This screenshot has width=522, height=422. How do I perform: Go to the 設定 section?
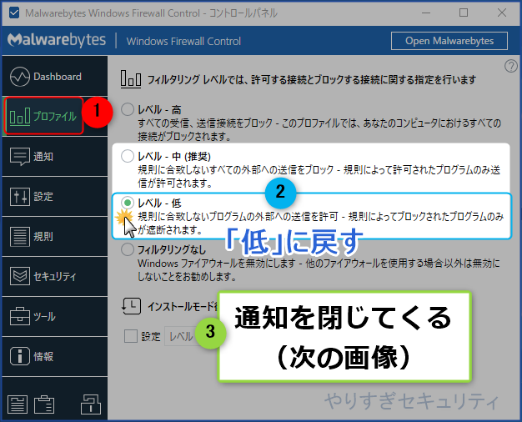coord(54,197)
